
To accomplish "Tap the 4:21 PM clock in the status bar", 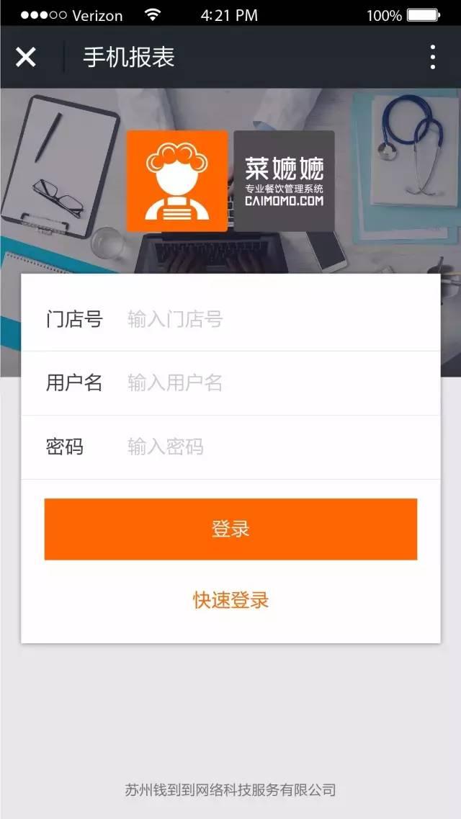I will [x=229, y=15].
